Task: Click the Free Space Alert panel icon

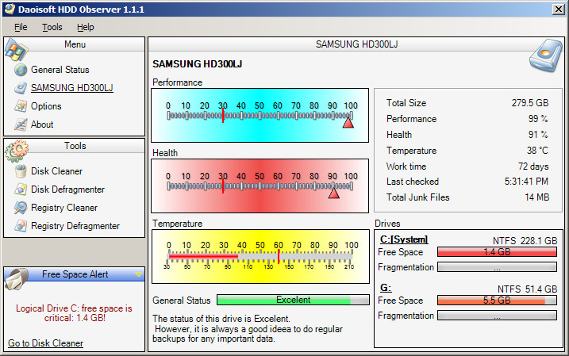Action: coord(17,278)
